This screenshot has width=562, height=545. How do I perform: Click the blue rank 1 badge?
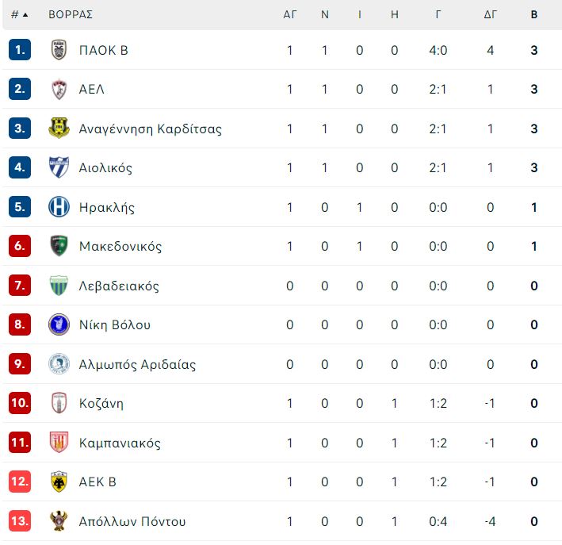(20, 50)
